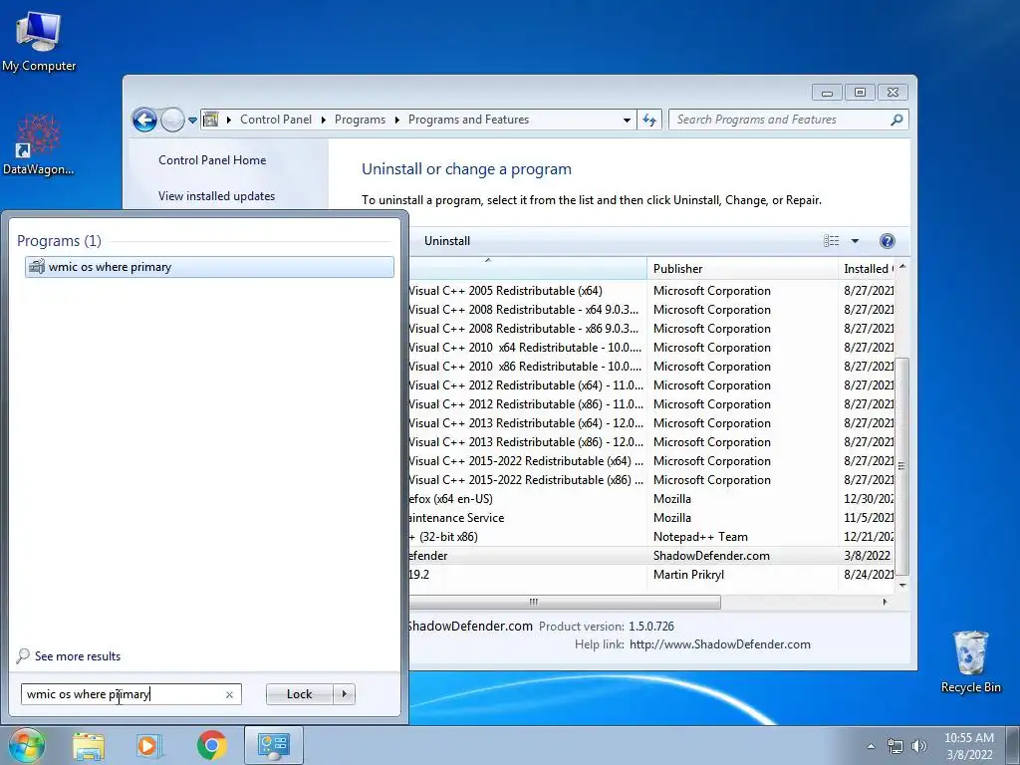Sort by the Publisher column header
The image size is (1020, 765).
[742, 269]
